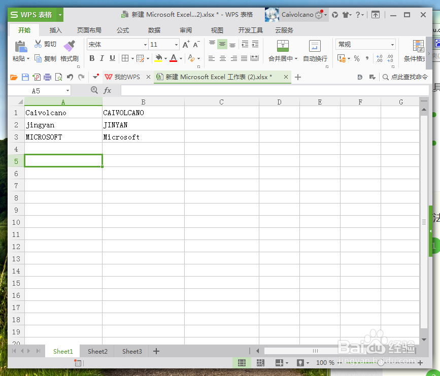This screenshot has height=376, width=440.
Task: Select cell A1 containing Caivolcano
Action: coord(63,113)
